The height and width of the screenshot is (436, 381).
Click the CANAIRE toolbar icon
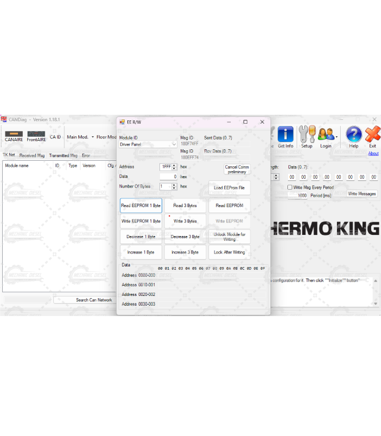(x=14, y=134)
